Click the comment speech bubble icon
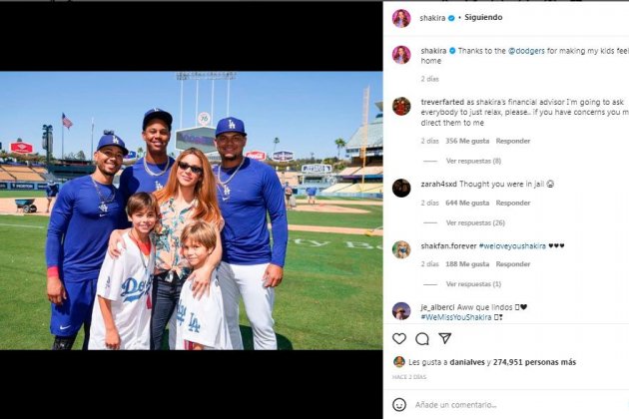This screenshot has height=419, width=629. [x=422, y=338]
